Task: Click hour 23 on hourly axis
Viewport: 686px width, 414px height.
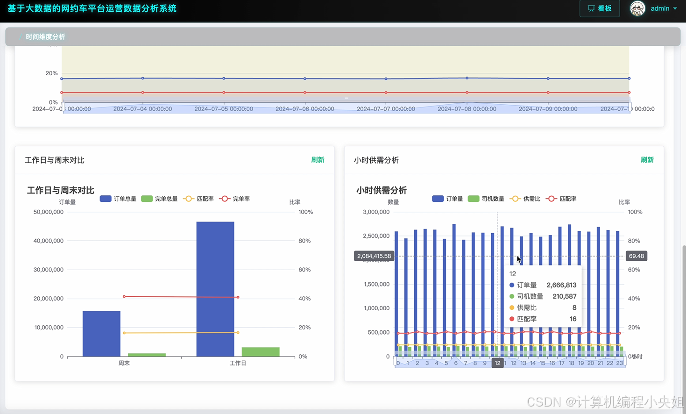Action: pos(619,363)
